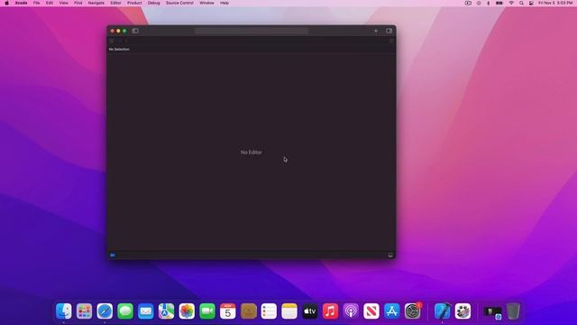The image size is (577, 325).
Task: Click the blue filter tag icon in bottom bar
Action: pos(113,255)
